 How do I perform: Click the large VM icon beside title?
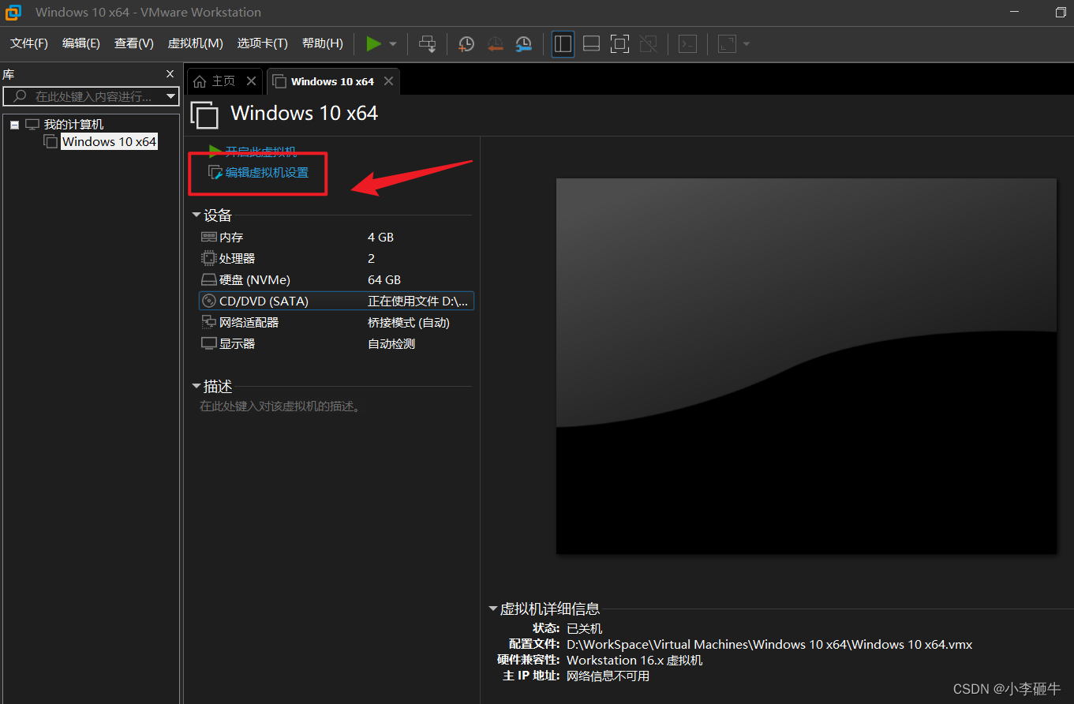pos(205,115)
